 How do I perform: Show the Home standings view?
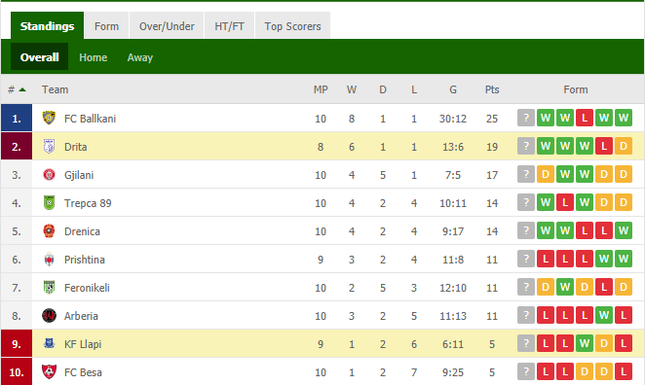click(93, 57)
